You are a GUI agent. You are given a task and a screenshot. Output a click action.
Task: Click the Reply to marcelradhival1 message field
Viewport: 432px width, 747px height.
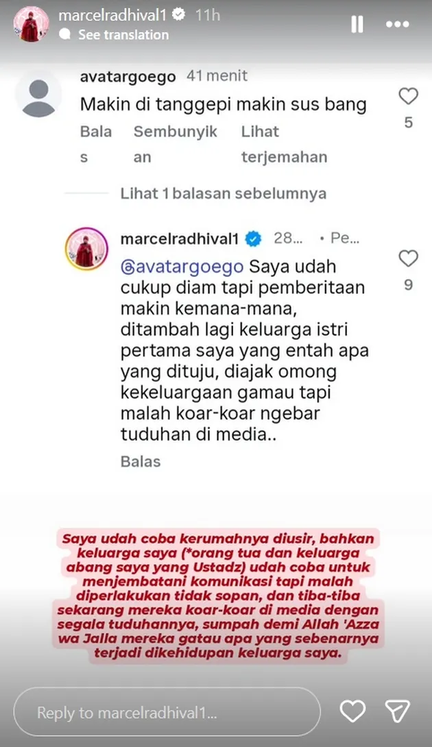point(167,712)
